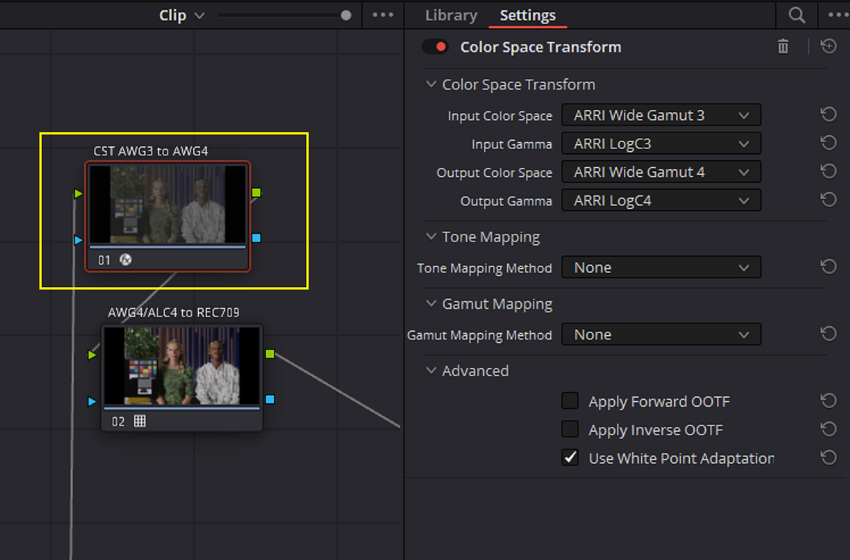Click the reset-all icon beside the trash icon

click(x=828, y=46)
